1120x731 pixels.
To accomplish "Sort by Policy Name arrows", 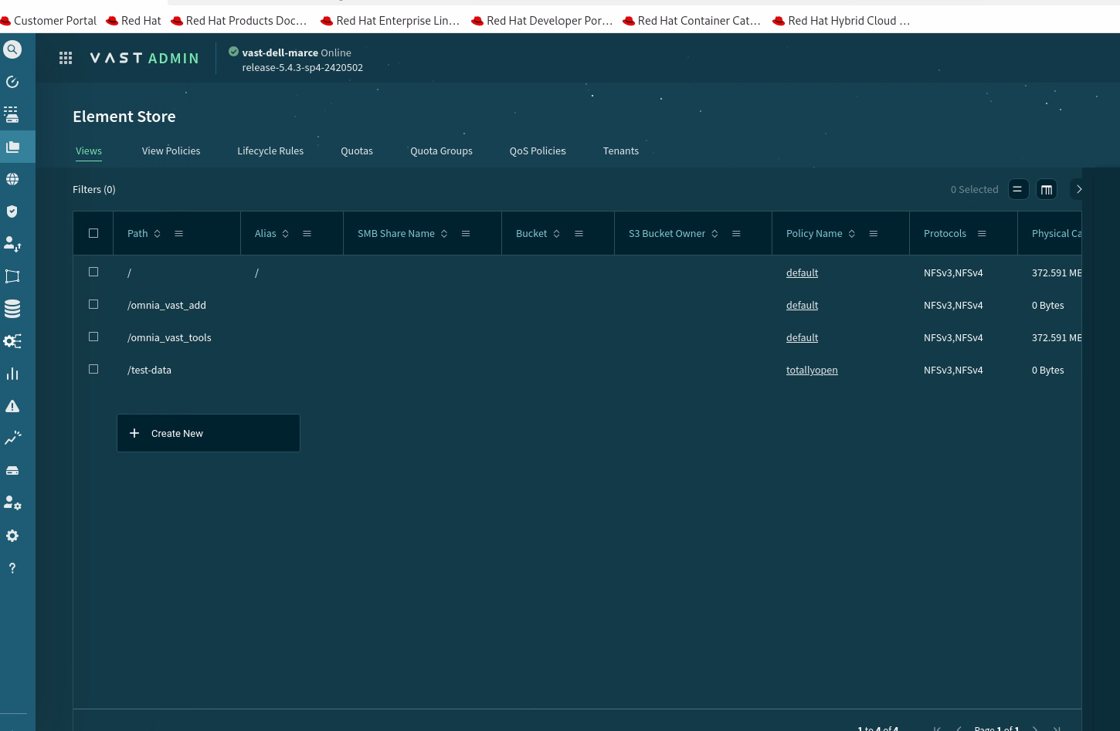I will (x=852, y=233).
